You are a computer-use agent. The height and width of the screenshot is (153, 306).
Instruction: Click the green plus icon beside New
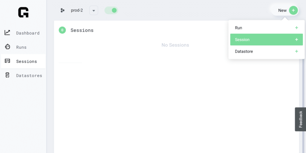pos(293,10)
